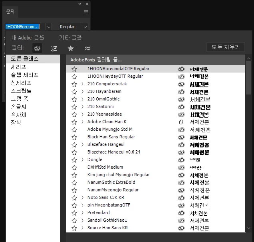
Task: Click the OpenType icon for Adobe Clean Han K
Action: 181,122
